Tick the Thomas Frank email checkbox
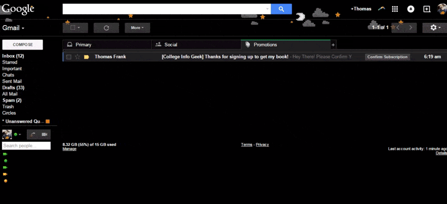Screen dimensions: 447x204 [x=69, y=57]
